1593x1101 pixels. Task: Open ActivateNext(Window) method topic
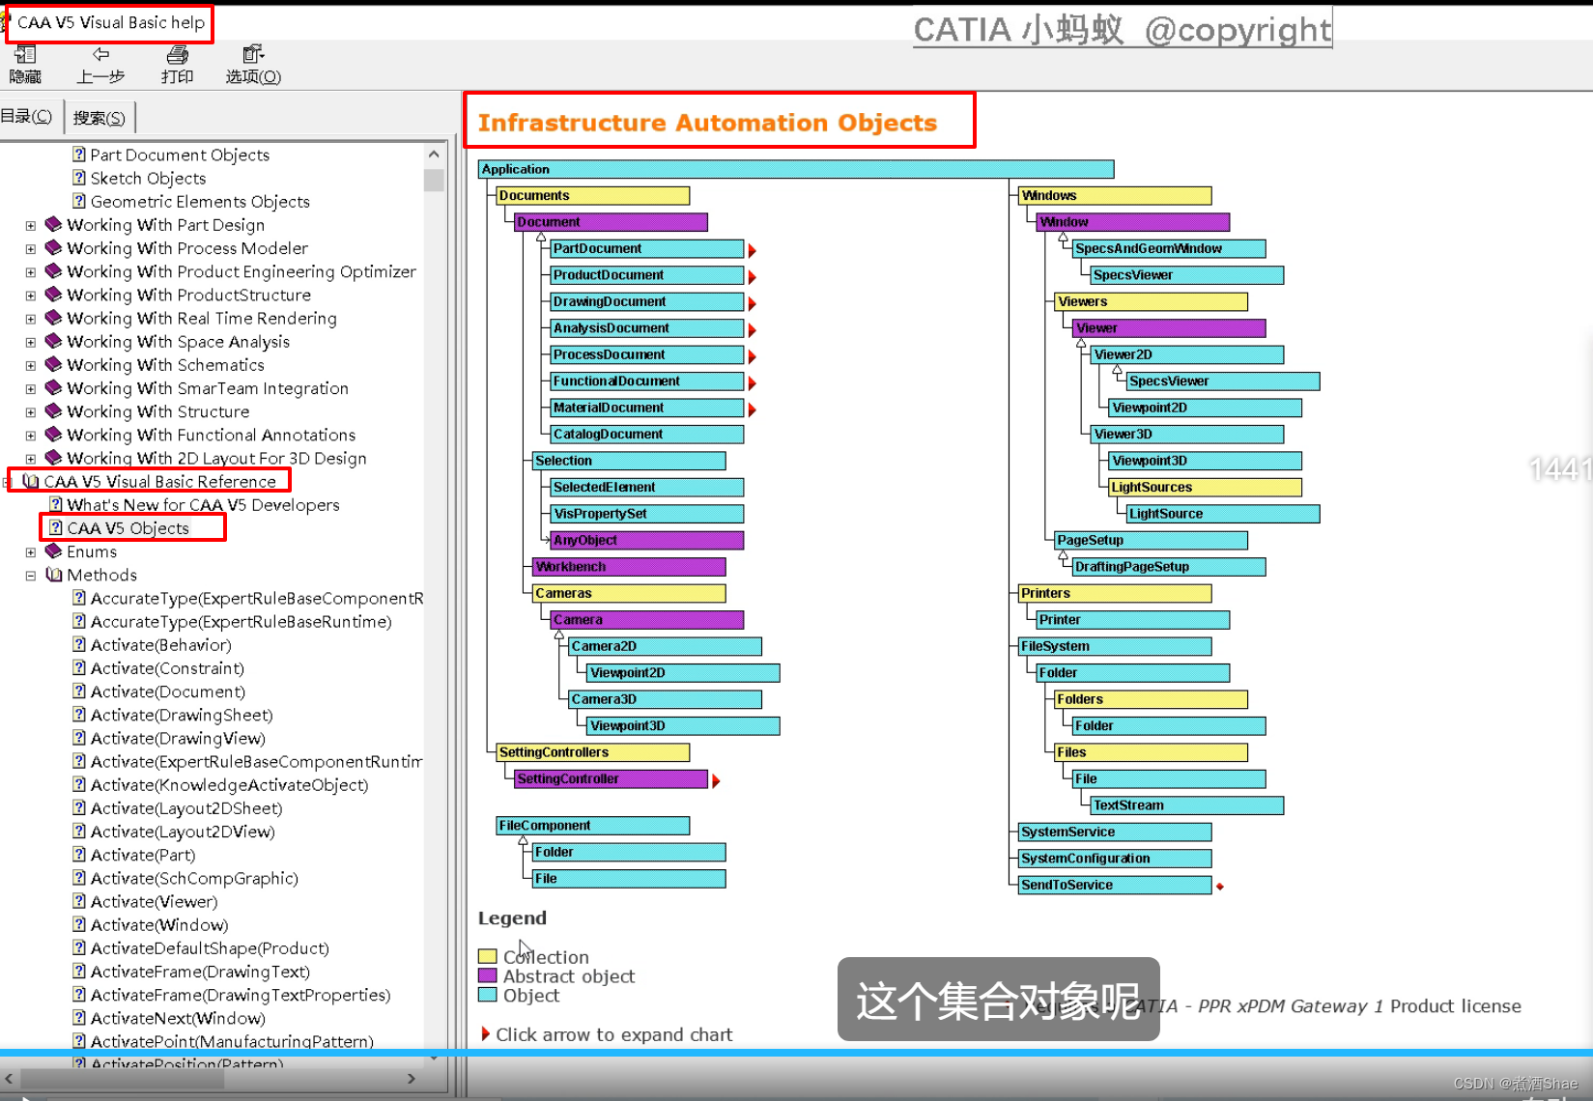pos(178,1018)
